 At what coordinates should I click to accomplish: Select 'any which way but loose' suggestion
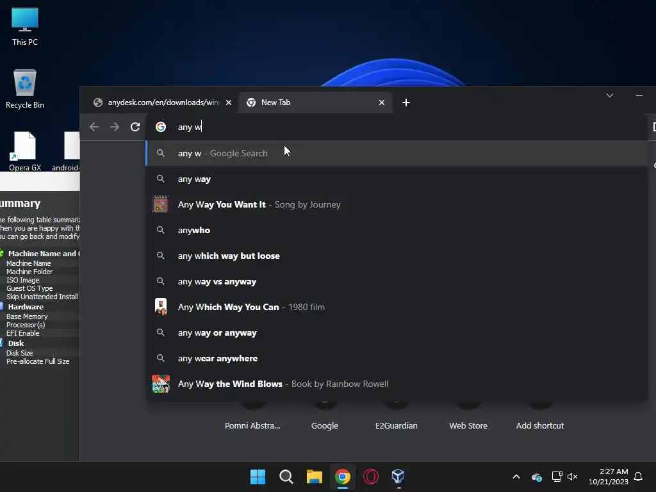(397, 256)
